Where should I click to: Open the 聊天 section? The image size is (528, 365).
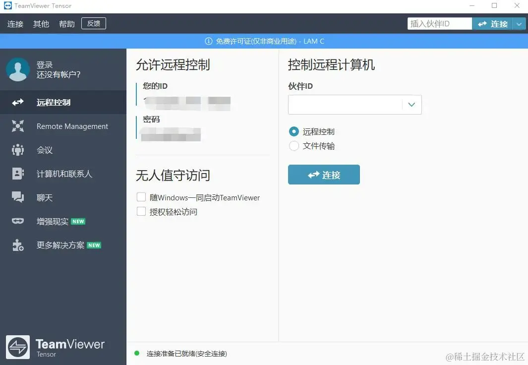63,197
